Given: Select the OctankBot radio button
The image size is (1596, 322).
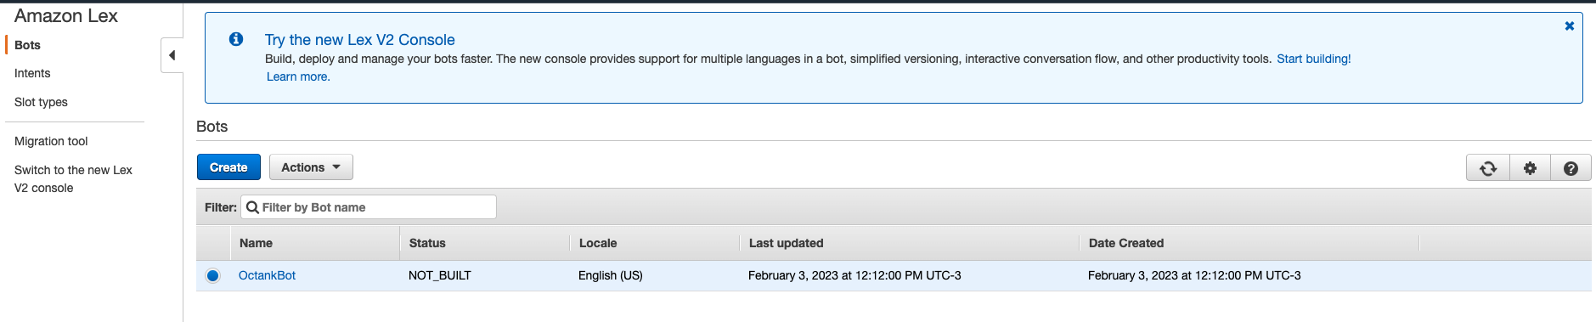Looking at the screenshot, I should coord(212,275).
